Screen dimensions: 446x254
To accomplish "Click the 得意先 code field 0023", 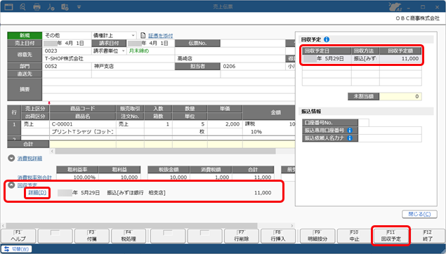I will [67, 51].
